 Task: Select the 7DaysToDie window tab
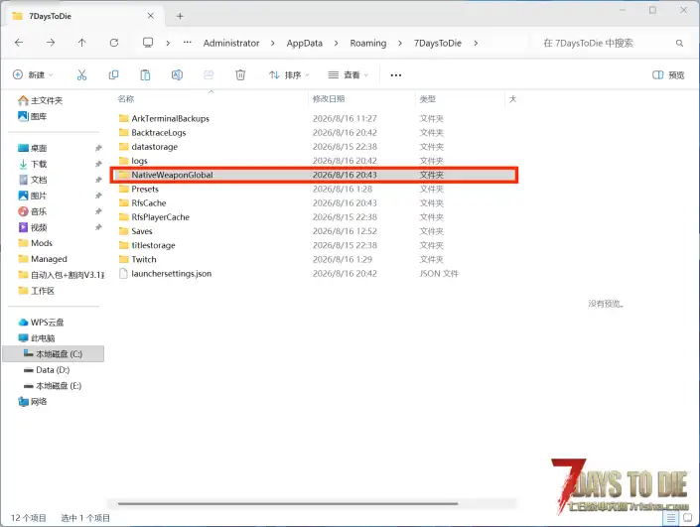click(83, 16)
